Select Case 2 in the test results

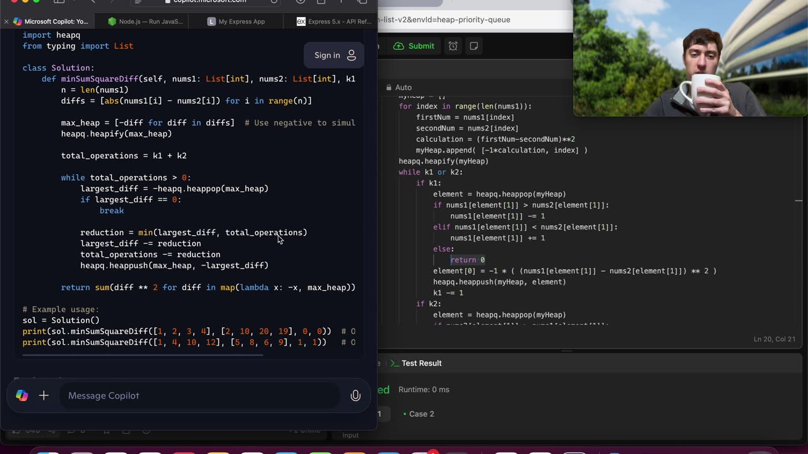point(419,414)
